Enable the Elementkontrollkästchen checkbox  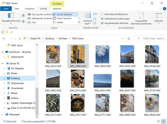click(x=102, y=14)
